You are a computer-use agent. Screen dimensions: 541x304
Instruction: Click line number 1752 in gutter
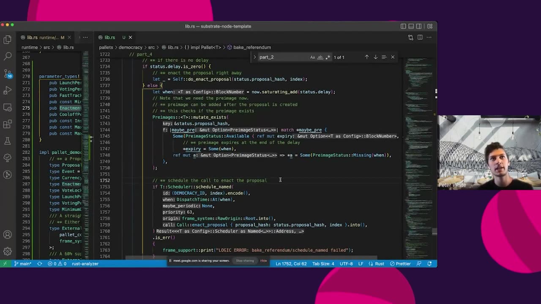tap(104, 180)
